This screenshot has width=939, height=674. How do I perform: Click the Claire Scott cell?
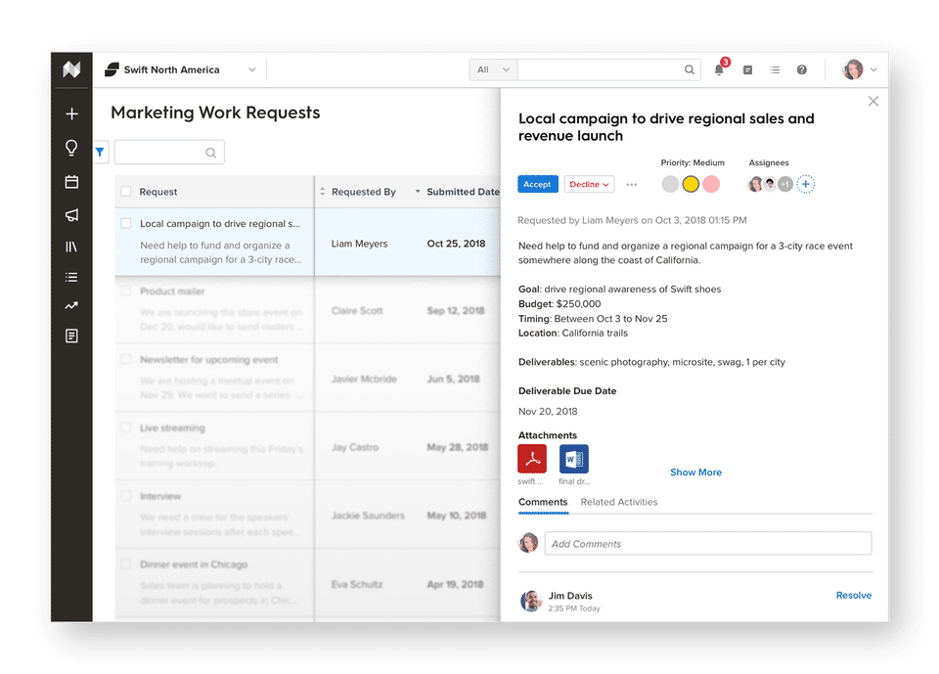tap(357, 310)
